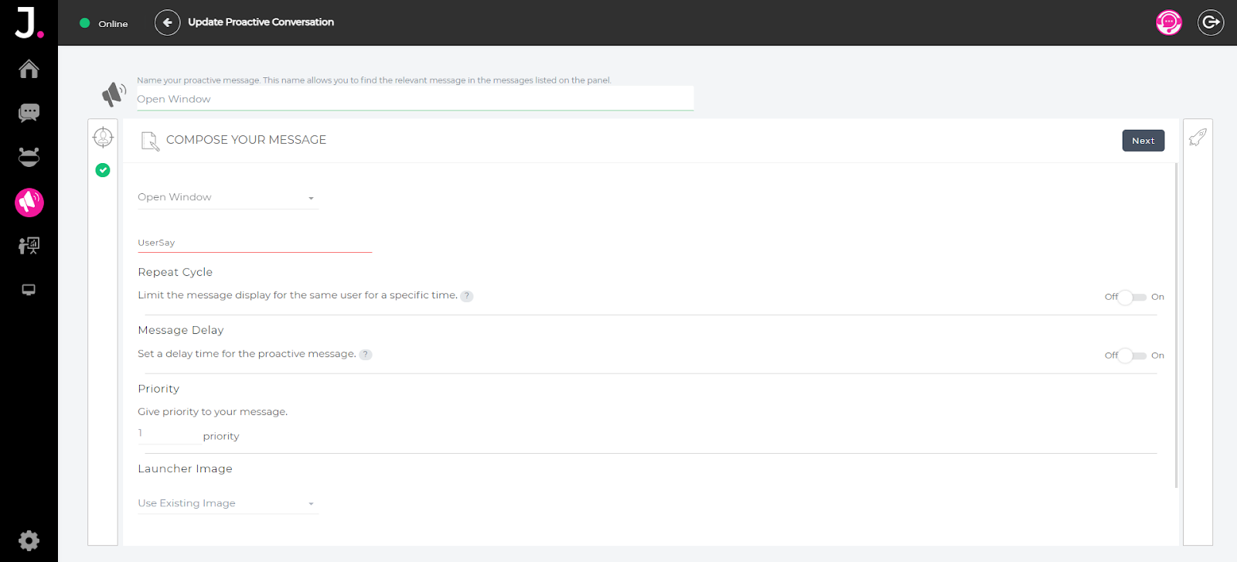Image resolution: width=1237 pixels, height=562 pixels.
Task: Click the UserSay input field
Action: tap(254, 243)
